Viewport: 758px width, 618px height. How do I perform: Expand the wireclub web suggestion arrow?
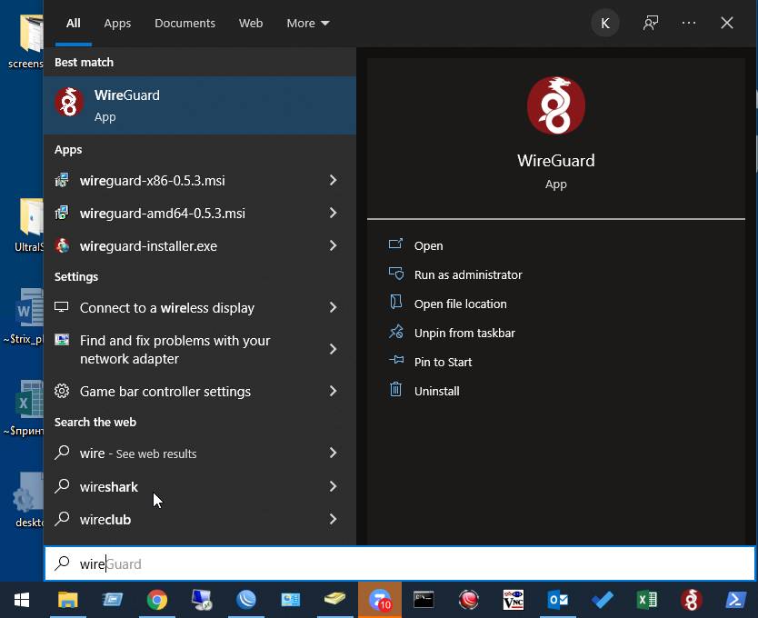pyautogui.click(x=333, y=519)
